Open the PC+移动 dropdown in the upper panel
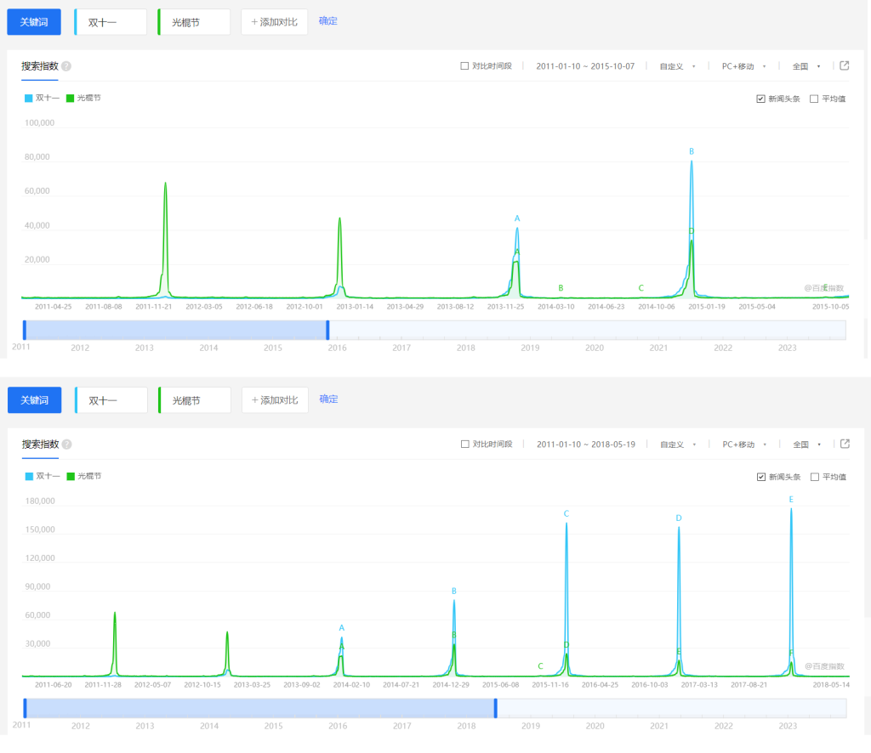871x753 pixels. [743, 66]
